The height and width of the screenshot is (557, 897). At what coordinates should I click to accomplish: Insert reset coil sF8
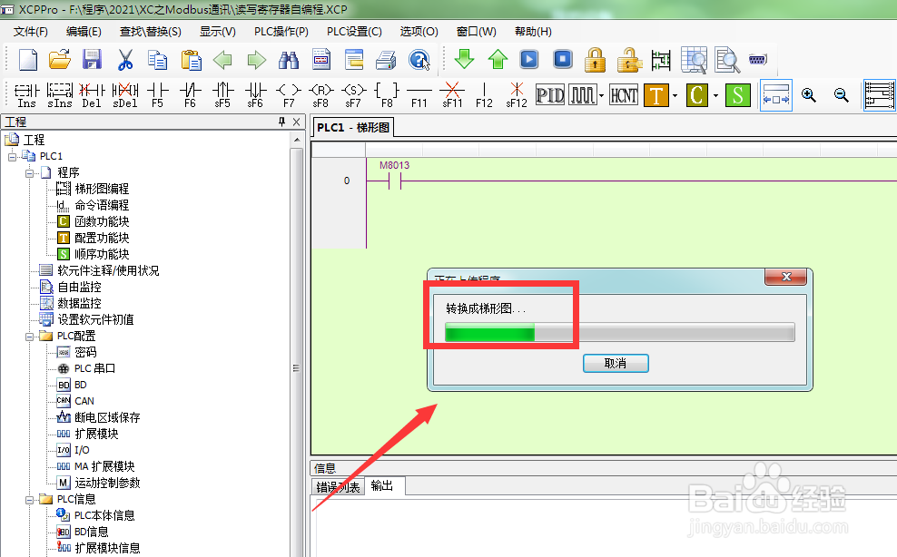point(320,95)
